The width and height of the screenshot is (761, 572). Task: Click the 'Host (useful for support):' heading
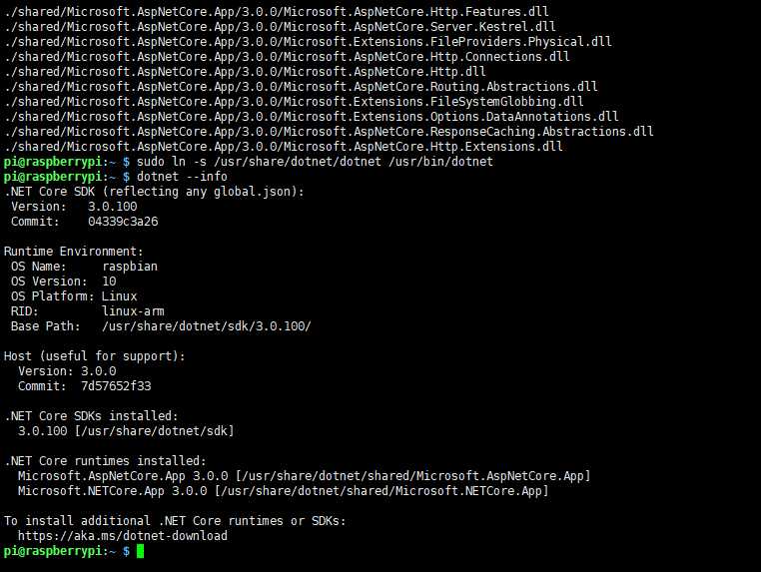tap(95, 356)
